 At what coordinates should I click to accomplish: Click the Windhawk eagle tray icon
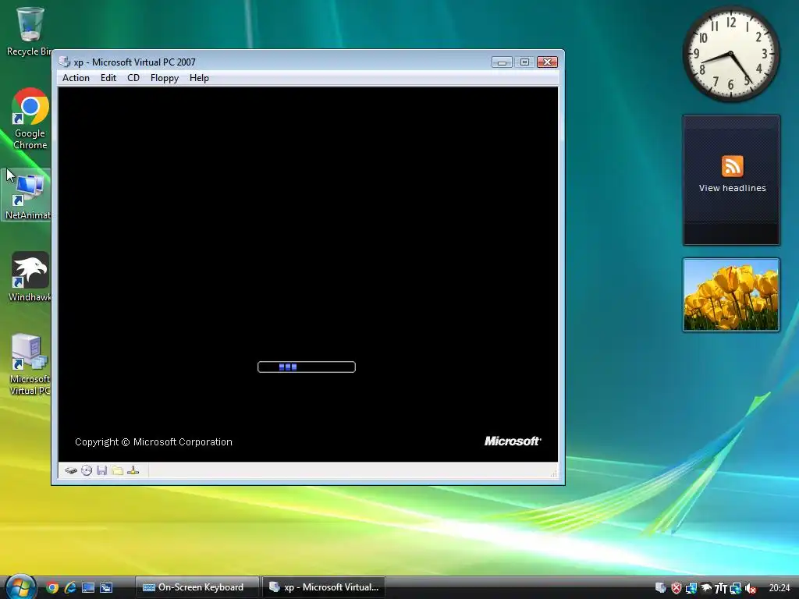pos(705,588)
